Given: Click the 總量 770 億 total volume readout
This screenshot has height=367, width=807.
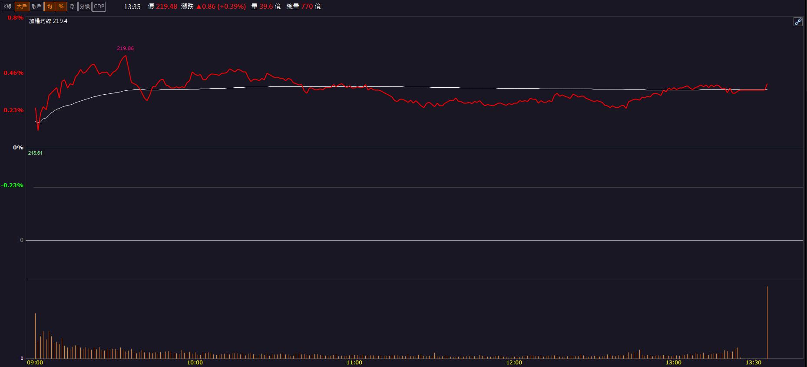Looking at the screenshot, I should [x=304, y=7].
